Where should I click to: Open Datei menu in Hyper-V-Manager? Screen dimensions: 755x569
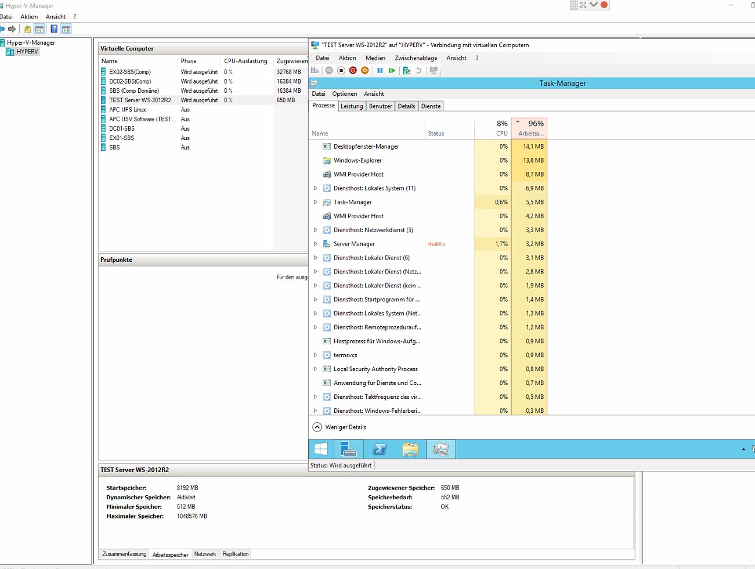(6, 17)
